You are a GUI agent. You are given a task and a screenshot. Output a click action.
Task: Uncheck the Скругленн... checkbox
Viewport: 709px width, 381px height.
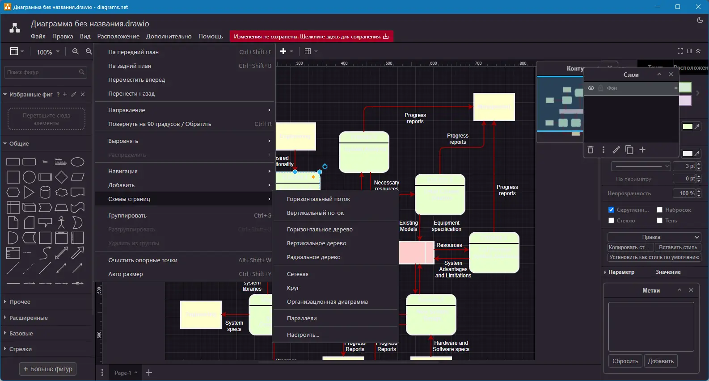point(611,209)
